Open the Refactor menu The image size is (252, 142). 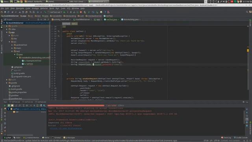[44, 8]
